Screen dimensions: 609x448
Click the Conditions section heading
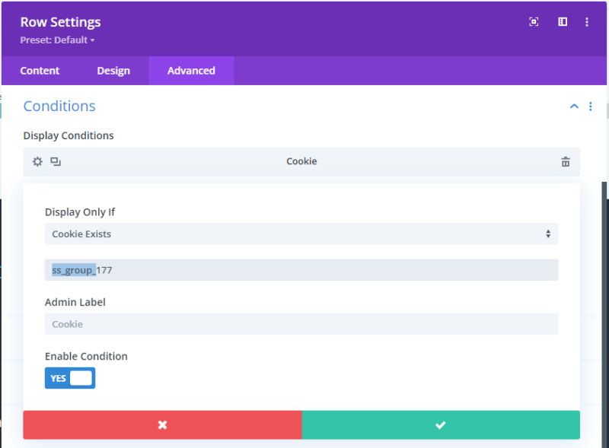[x=59, y=106]
